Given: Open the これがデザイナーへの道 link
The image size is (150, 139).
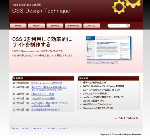Looking at the screenshot, I should click(x=42, y=94).
